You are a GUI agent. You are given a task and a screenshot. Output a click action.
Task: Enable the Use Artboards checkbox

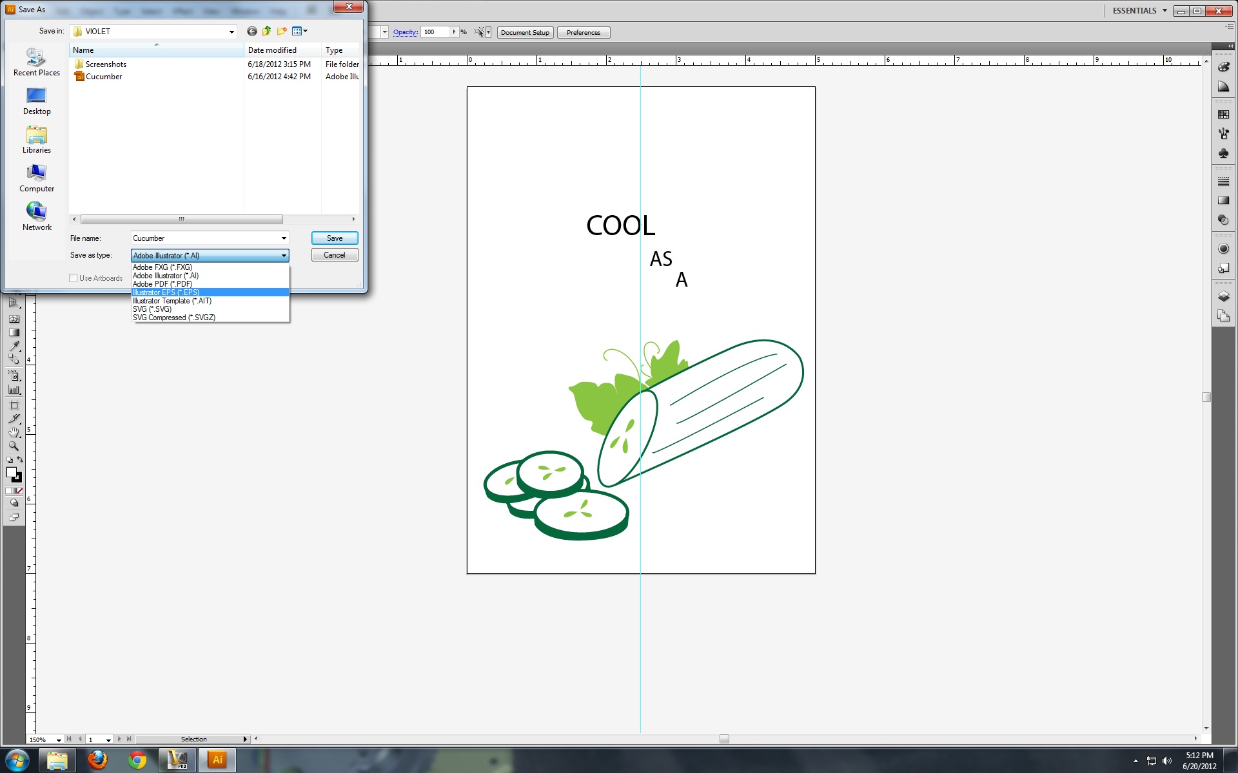[x=74, y=278]
